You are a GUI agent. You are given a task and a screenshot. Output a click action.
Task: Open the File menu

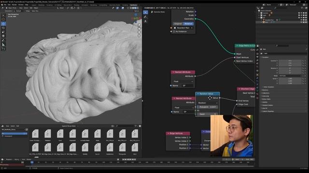(x=5, y=5)
